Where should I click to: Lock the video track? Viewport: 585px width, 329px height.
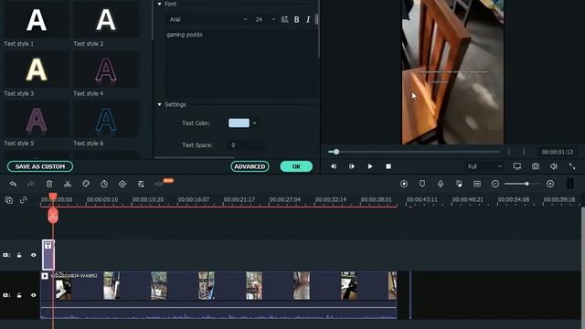(x=19, y=295)
